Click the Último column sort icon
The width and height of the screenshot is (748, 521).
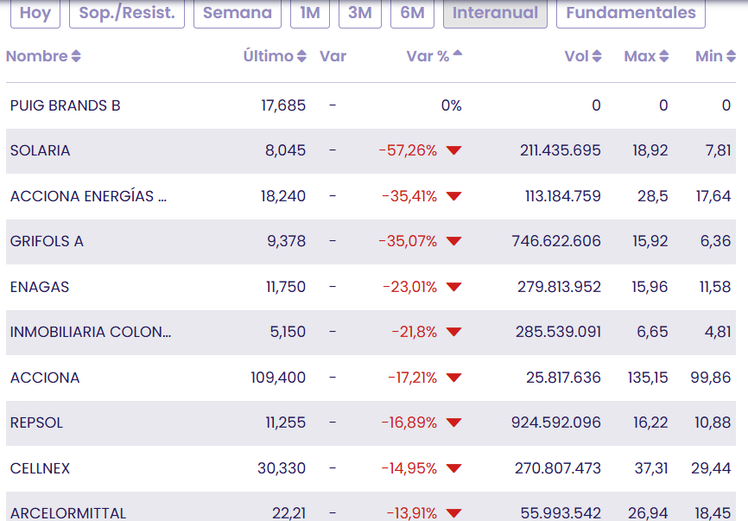[301, 57]
